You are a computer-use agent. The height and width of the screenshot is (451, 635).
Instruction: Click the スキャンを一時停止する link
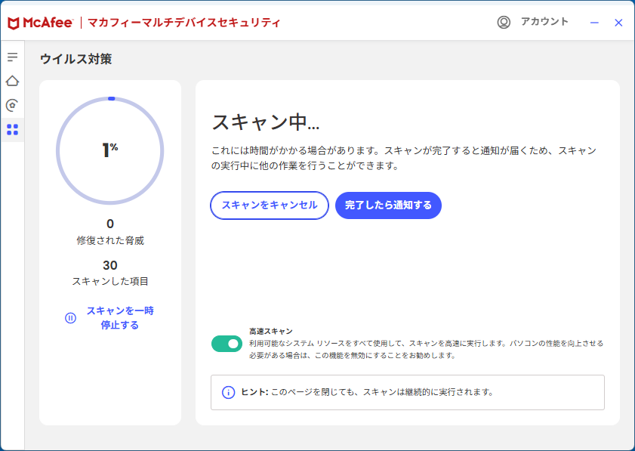pyautogui.click(x=119, y=318)
